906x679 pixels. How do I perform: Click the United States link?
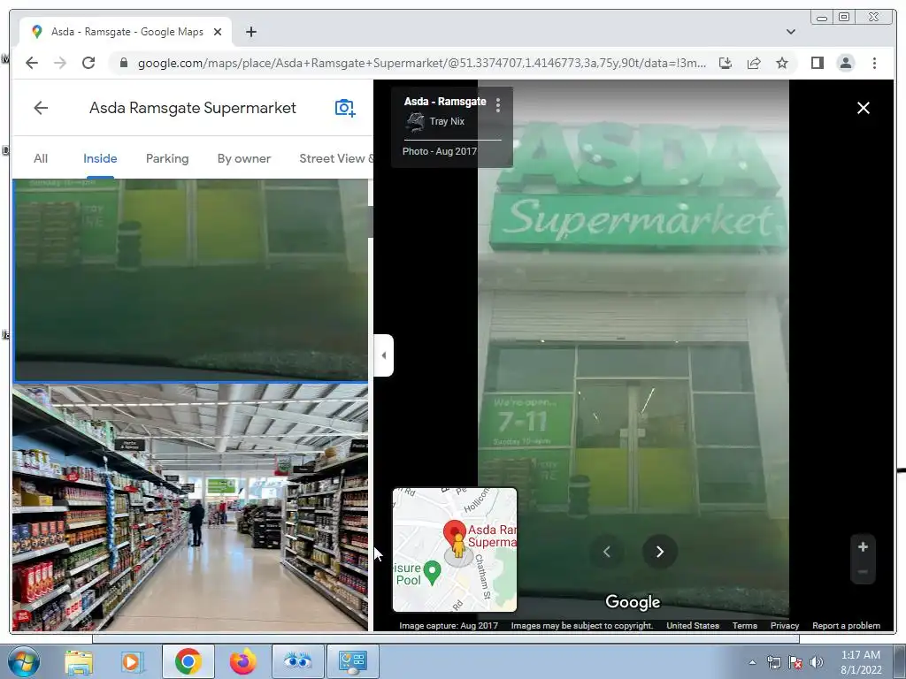pyautogui.click(x=693, y=625)
